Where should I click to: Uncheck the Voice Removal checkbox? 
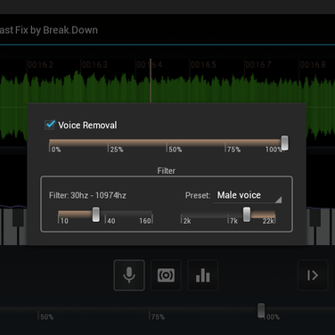(x=50, y=125)
